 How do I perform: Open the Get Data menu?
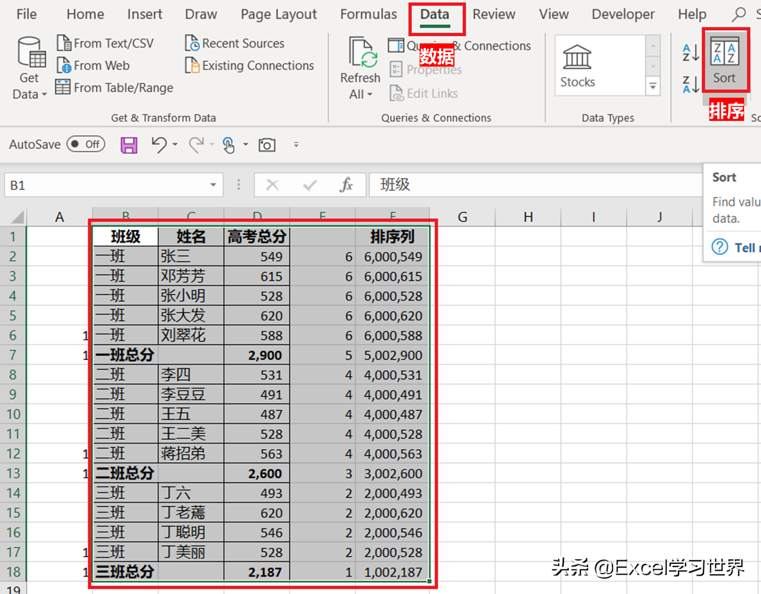pyautogui.click(x=30, y=68)
